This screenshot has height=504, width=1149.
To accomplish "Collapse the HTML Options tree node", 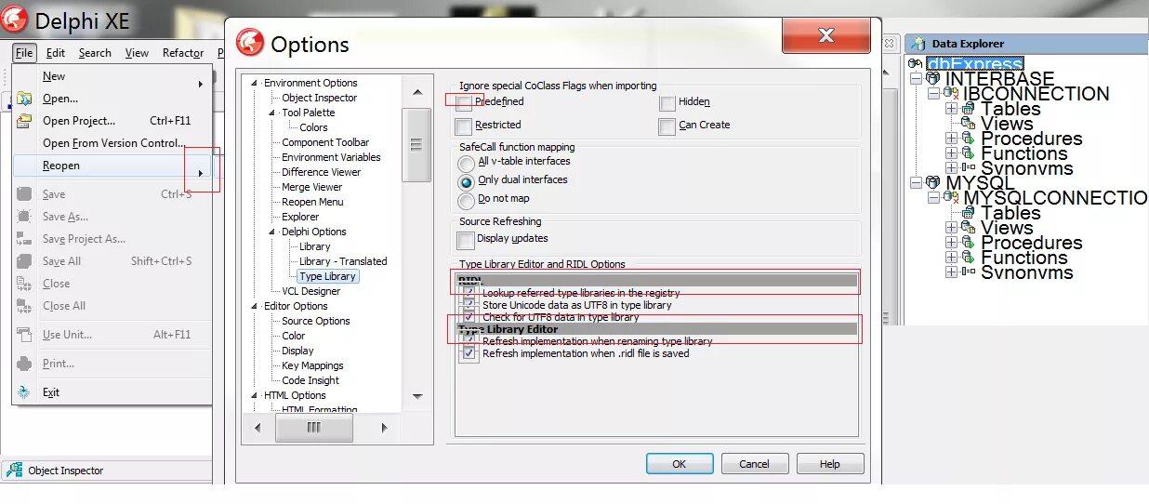I will (255, 396).
